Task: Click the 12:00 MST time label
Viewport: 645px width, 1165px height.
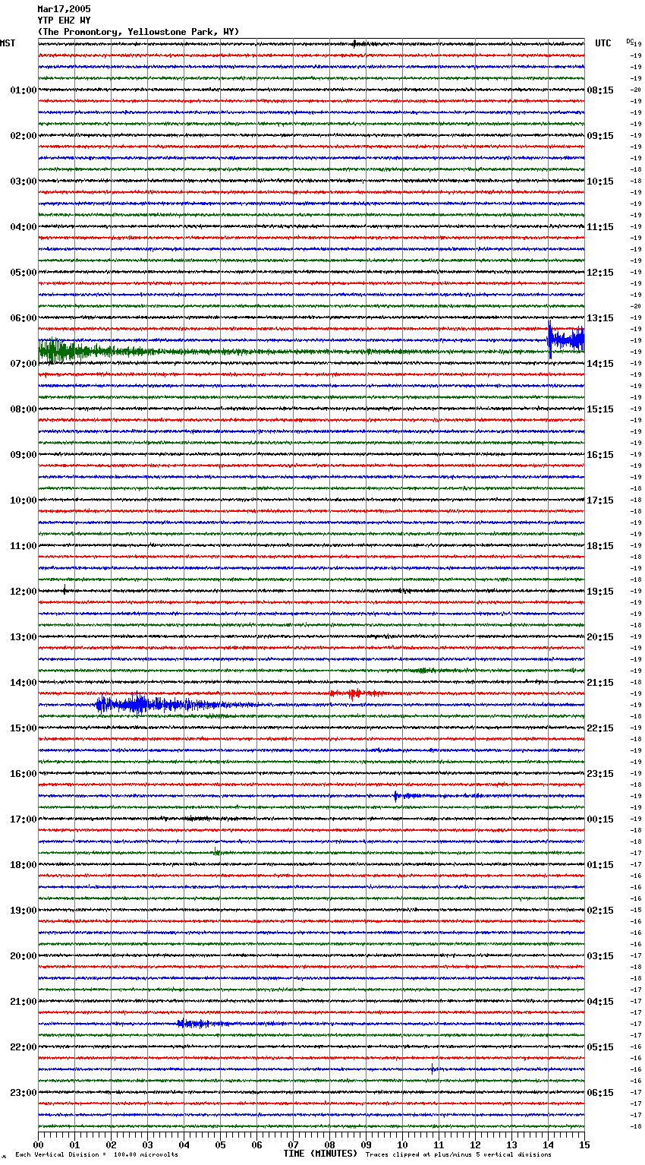Action: pyautogui.click(x=23, y=592)
